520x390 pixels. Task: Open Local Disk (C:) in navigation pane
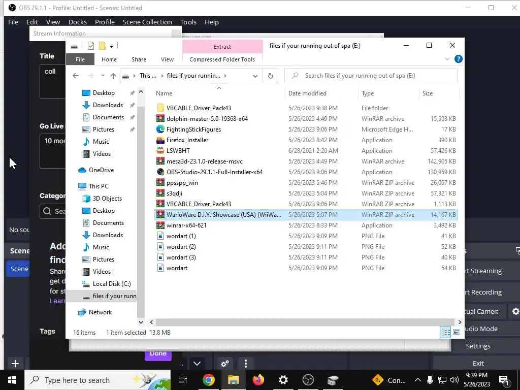[x=111, y=283]
